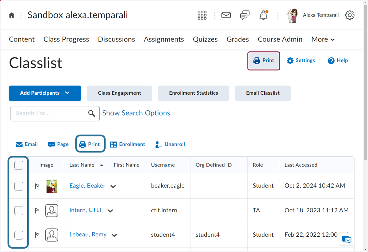Image resolution: width=368 pixels, height=252 pixels.
Task: Select the checkbox for Lebeau, Remy
Action: [x=19, y=235]
